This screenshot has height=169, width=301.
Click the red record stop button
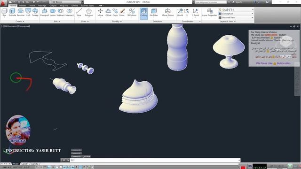(x=243, y=167)
